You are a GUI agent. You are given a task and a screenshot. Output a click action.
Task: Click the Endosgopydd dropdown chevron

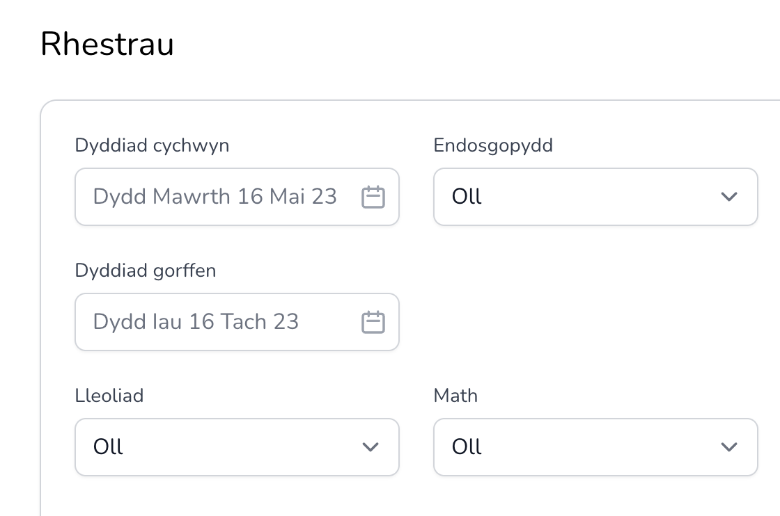pyautogui.click(x=729, y=197)
